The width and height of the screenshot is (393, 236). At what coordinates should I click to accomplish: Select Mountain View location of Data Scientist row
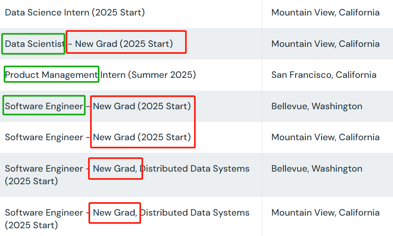pyautogui.click(x=325, y=44)
